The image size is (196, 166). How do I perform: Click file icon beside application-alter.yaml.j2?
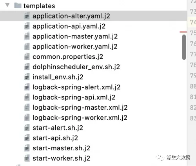tap(27, 16)
